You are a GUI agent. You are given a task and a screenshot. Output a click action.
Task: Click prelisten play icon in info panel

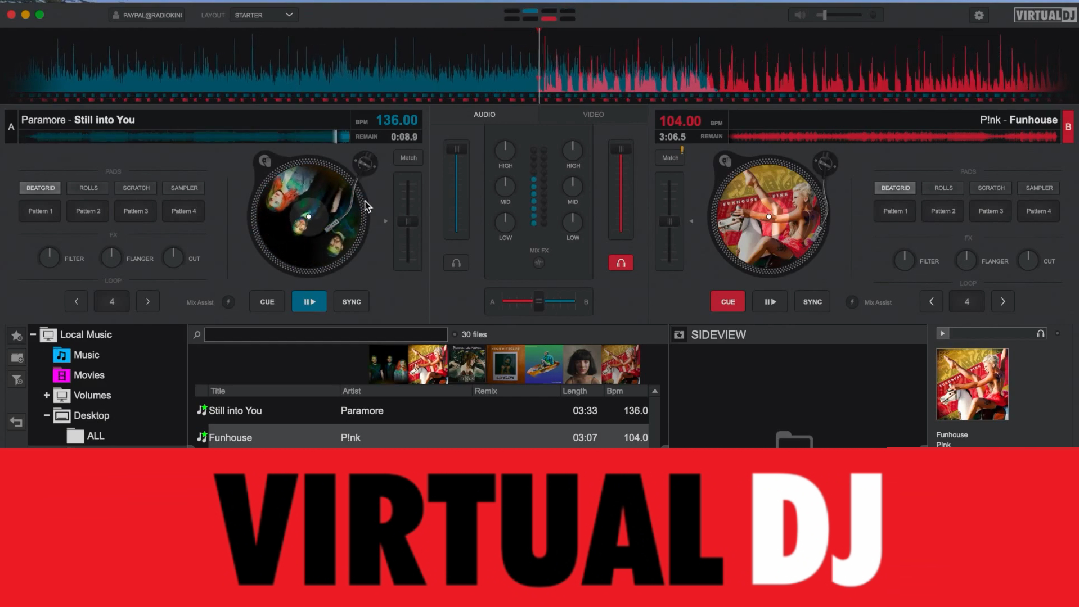(x=942, y=333)
